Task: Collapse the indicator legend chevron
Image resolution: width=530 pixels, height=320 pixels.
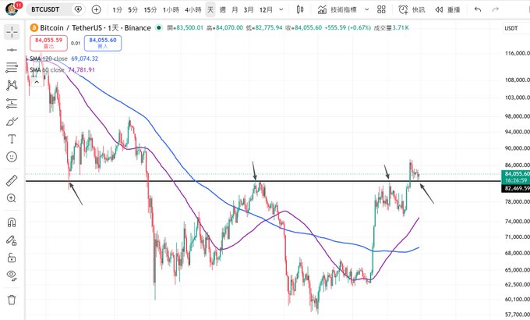Action: [x=37, y=82]
